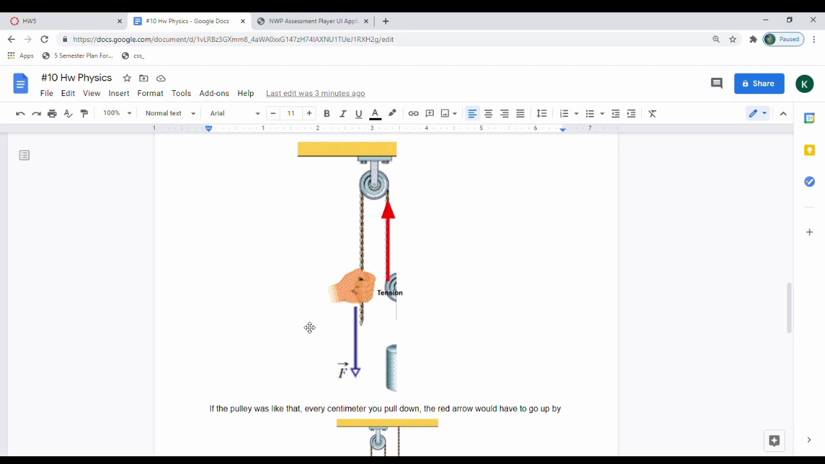Expand the insert image options arrow

[455, 113]
